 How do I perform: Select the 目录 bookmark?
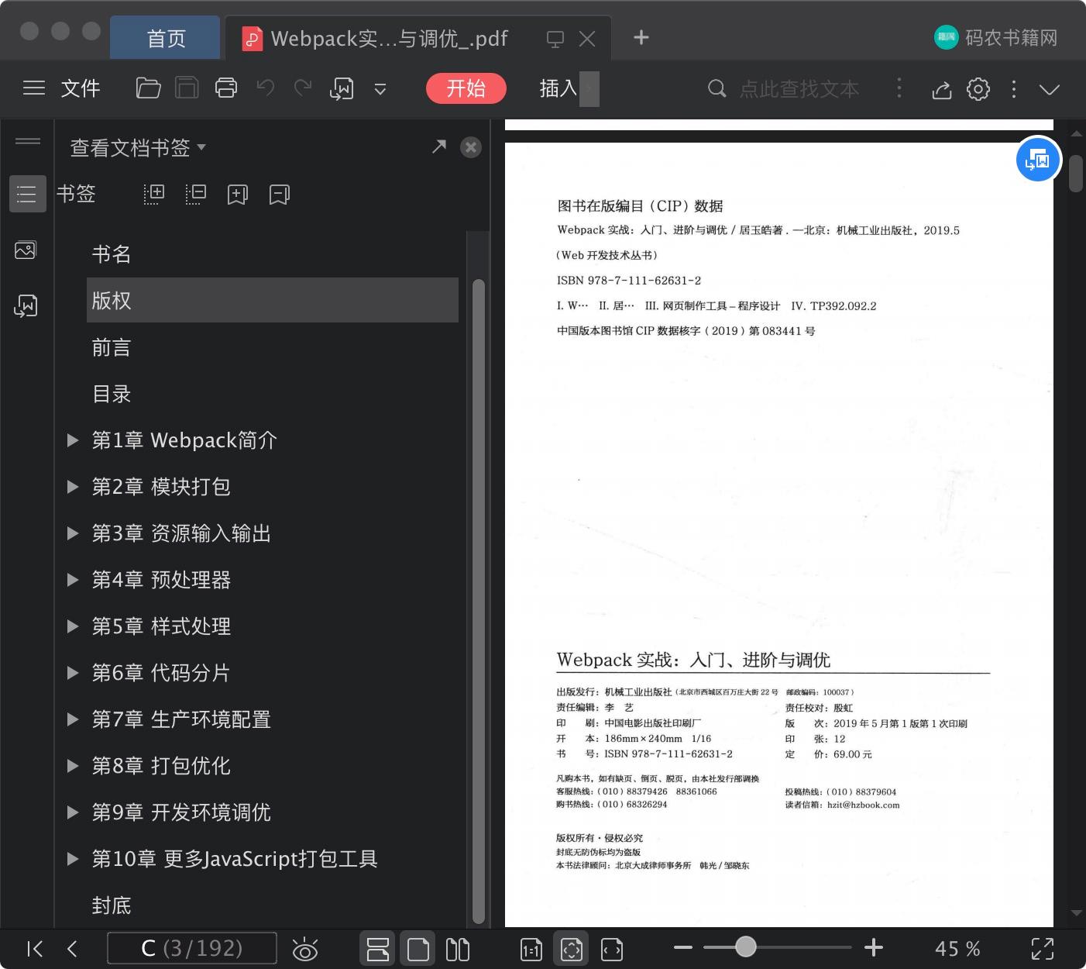pos(111,394)
